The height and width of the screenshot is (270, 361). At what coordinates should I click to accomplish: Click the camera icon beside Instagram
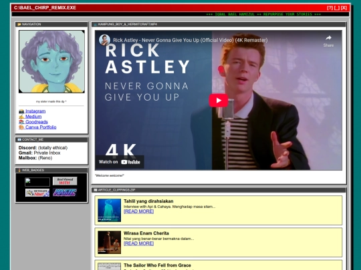click(x=21, y=111)
